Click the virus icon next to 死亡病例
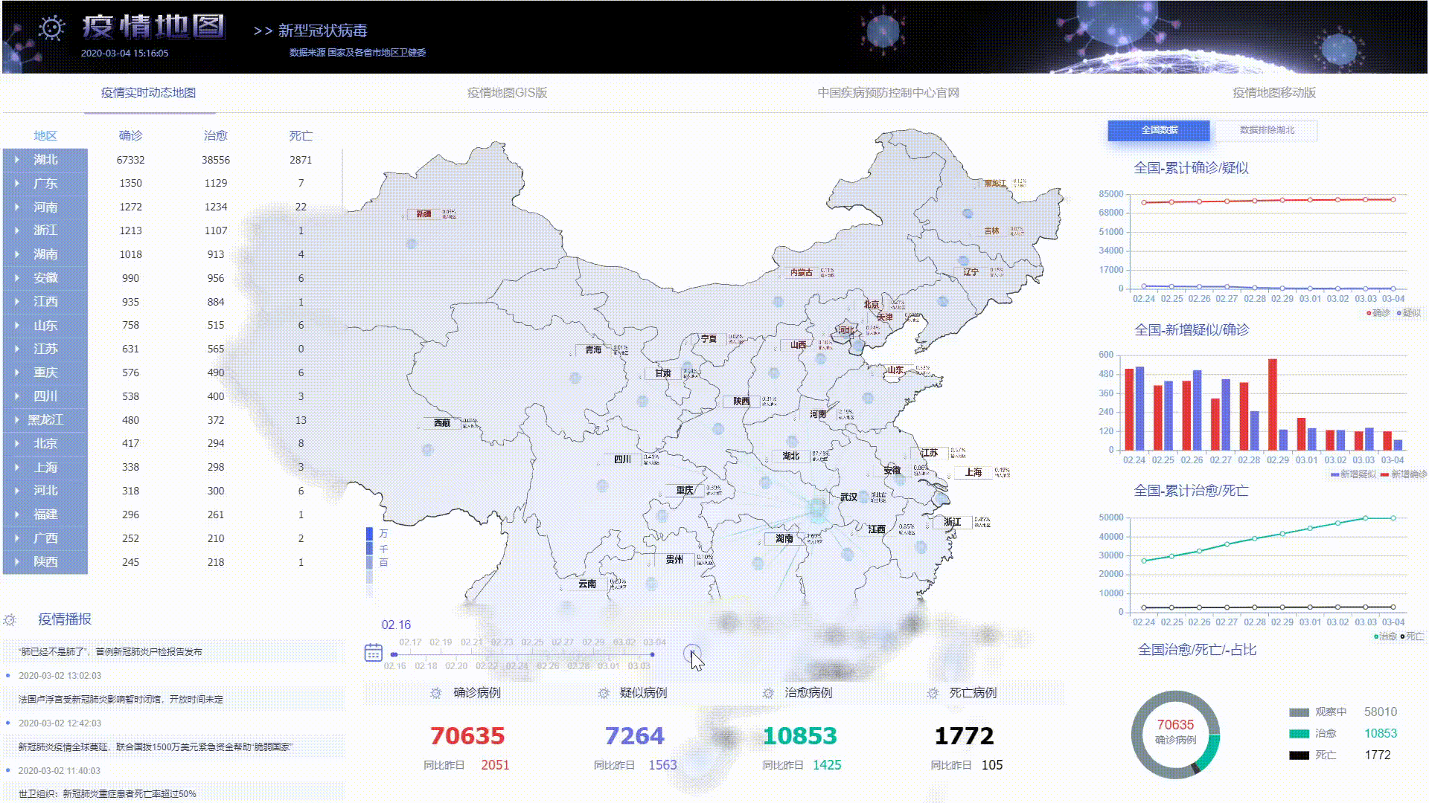The image size is (1429, 803). pyautogui.click(x=933, y=693)
